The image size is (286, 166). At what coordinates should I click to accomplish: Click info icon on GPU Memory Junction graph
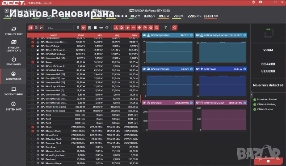pos(244,35)
